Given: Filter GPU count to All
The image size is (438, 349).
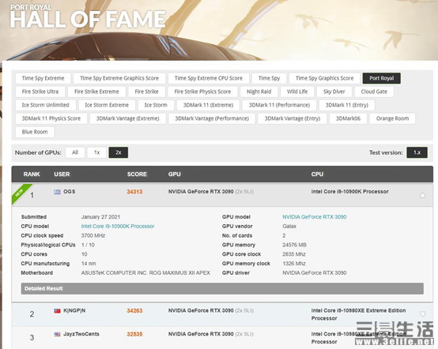Looking at the screenshot, I should coord(75,152).
